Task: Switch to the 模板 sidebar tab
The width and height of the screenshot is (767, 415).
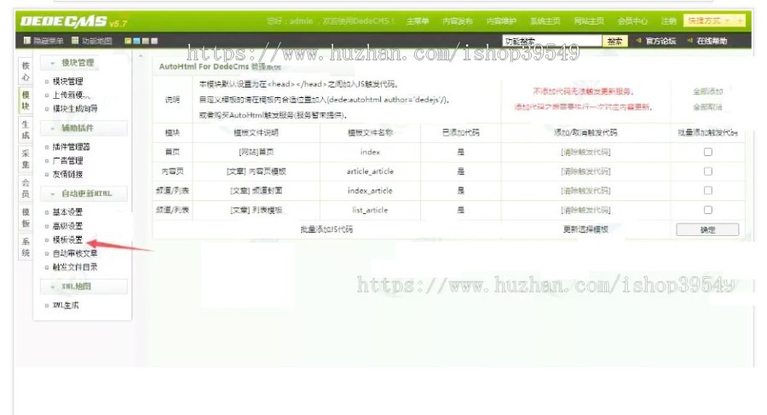Action: click(x=26, y=218)
